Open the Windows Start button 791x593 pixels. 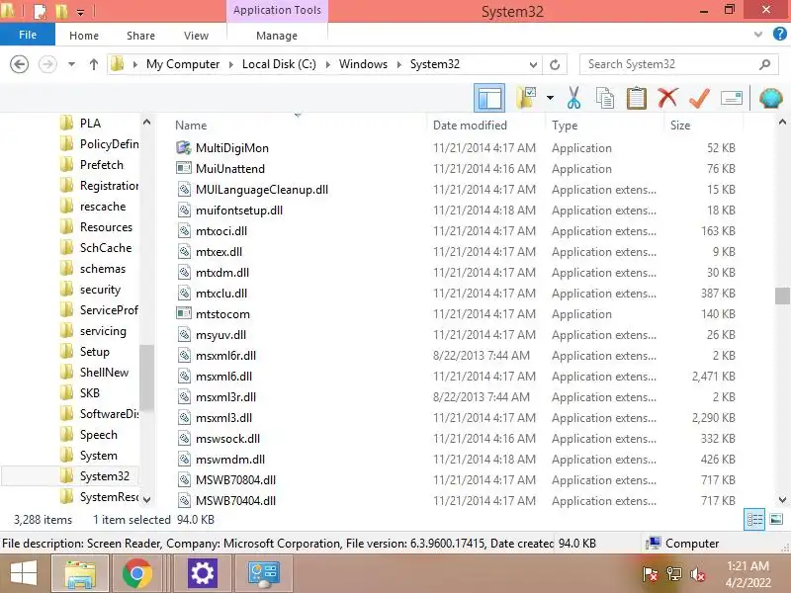(23, 573)
